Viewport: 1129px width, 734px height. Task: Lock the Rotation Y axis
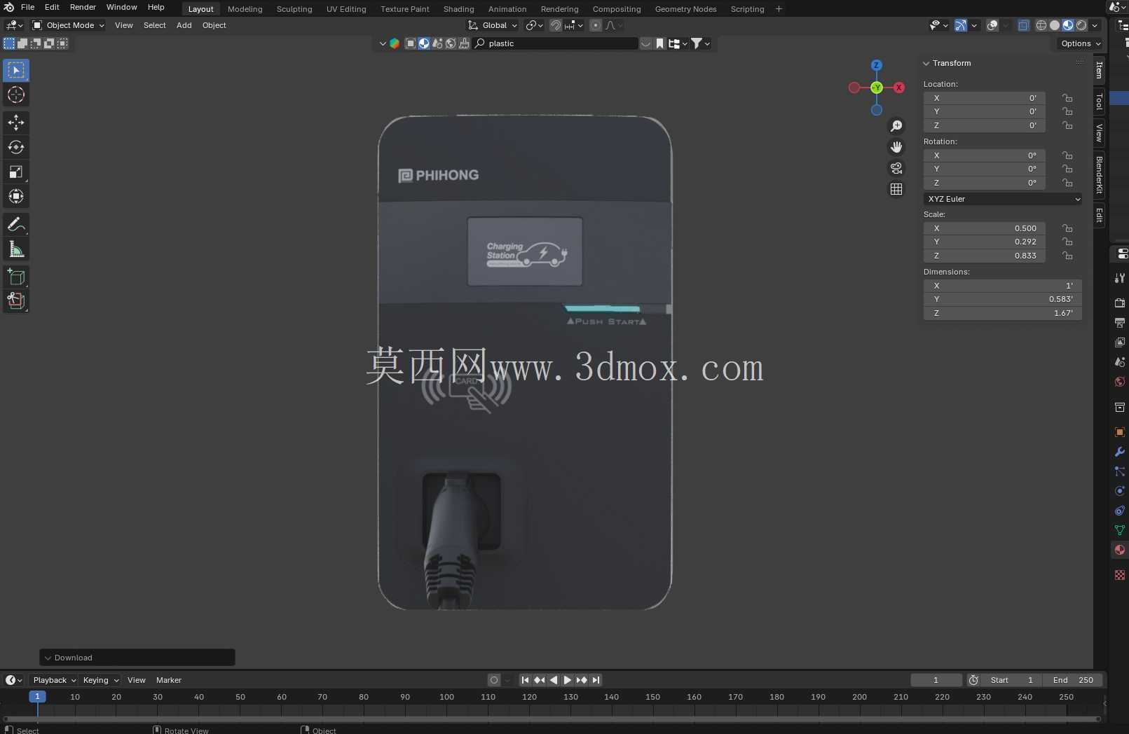1067,169
